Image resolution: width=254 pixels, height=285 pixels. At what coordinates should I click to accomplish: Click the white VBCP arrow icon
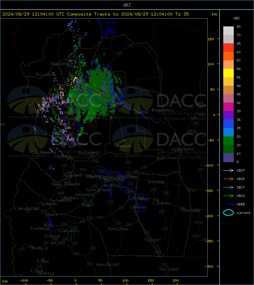coord(228,170)
